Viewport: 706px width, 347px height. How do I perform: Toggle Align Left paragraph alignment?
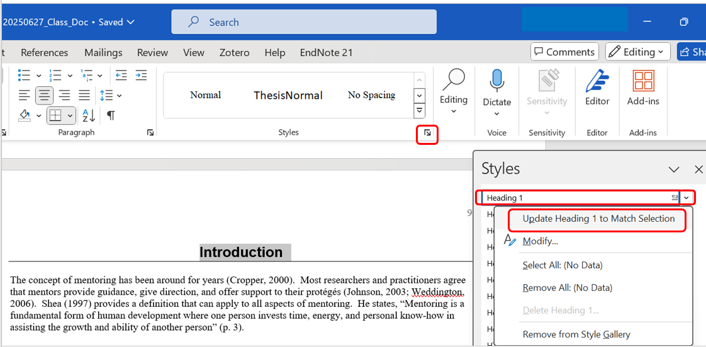click(x=24, y=96)
